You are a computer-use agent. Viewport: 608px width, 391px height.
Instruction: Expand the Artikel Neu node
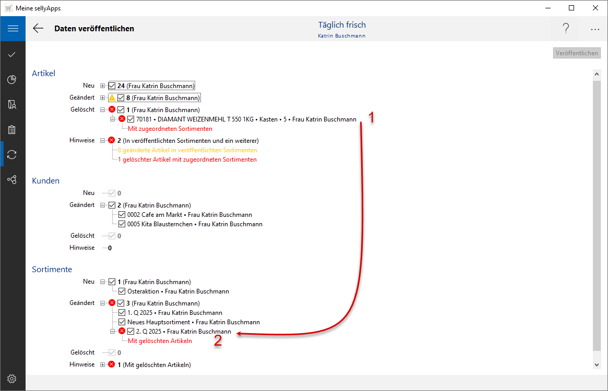click(102, 85)
